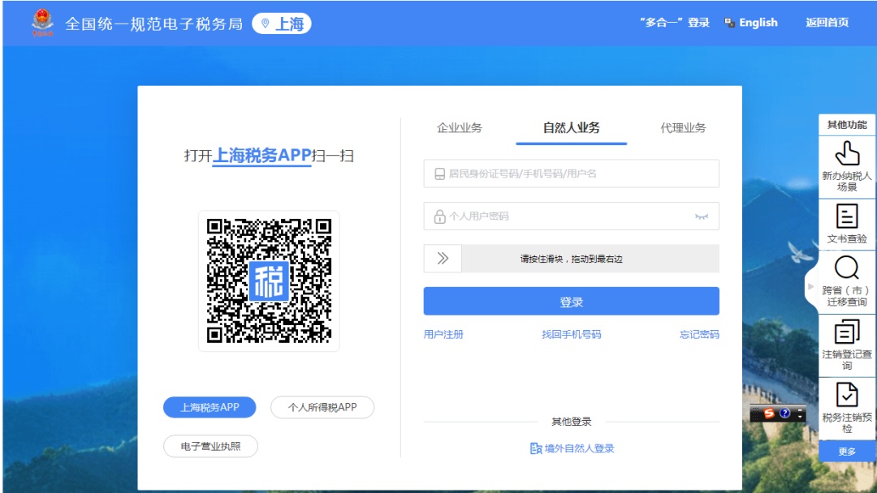Click the Sogou input method S icon
Viewport: 877px width, 493px height.
point(769,414)
